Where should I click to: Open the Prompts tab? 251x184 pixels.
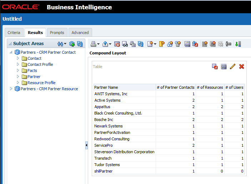tap(57, 33)
